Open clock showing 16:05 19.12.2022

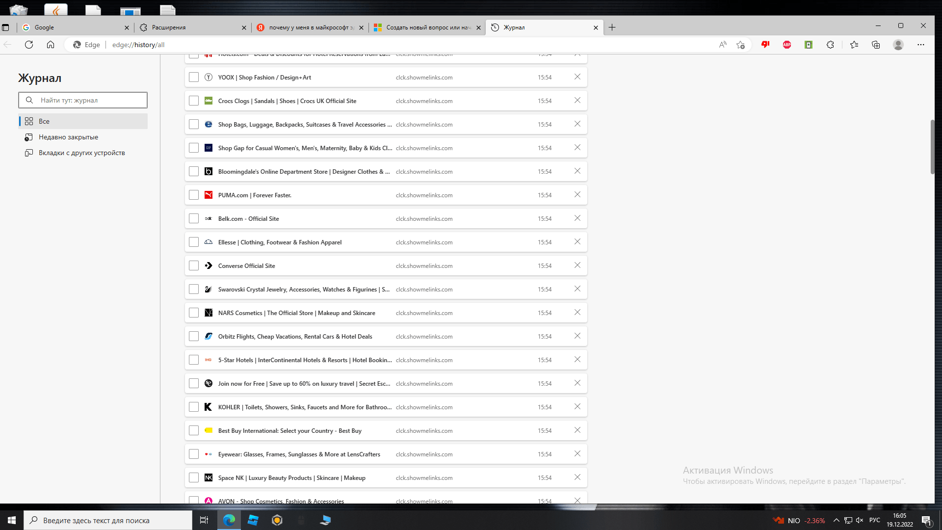[899, 520]
